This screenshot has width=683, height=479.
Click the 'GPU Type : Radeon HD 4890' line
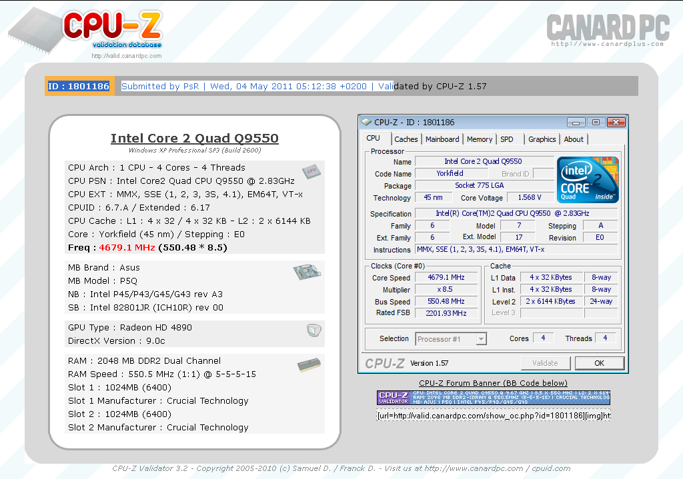[130, 328]
